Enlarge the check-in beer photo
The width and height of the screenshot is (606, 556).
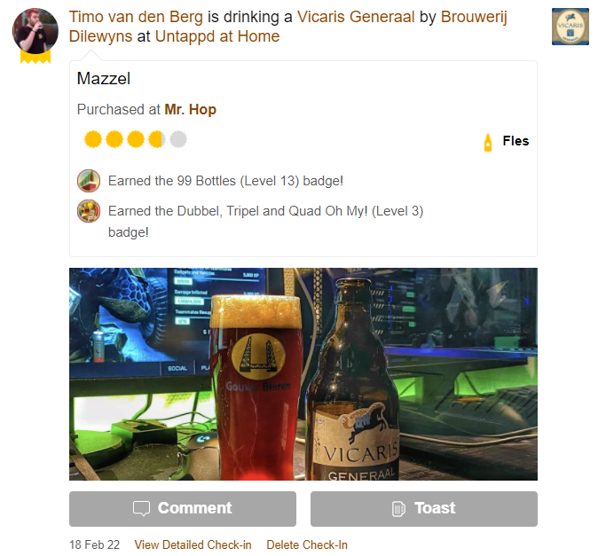tap(303, 374)
